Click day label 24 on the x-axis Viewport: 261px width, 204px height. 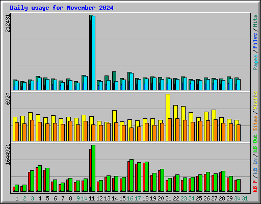(x=191, y=198)
